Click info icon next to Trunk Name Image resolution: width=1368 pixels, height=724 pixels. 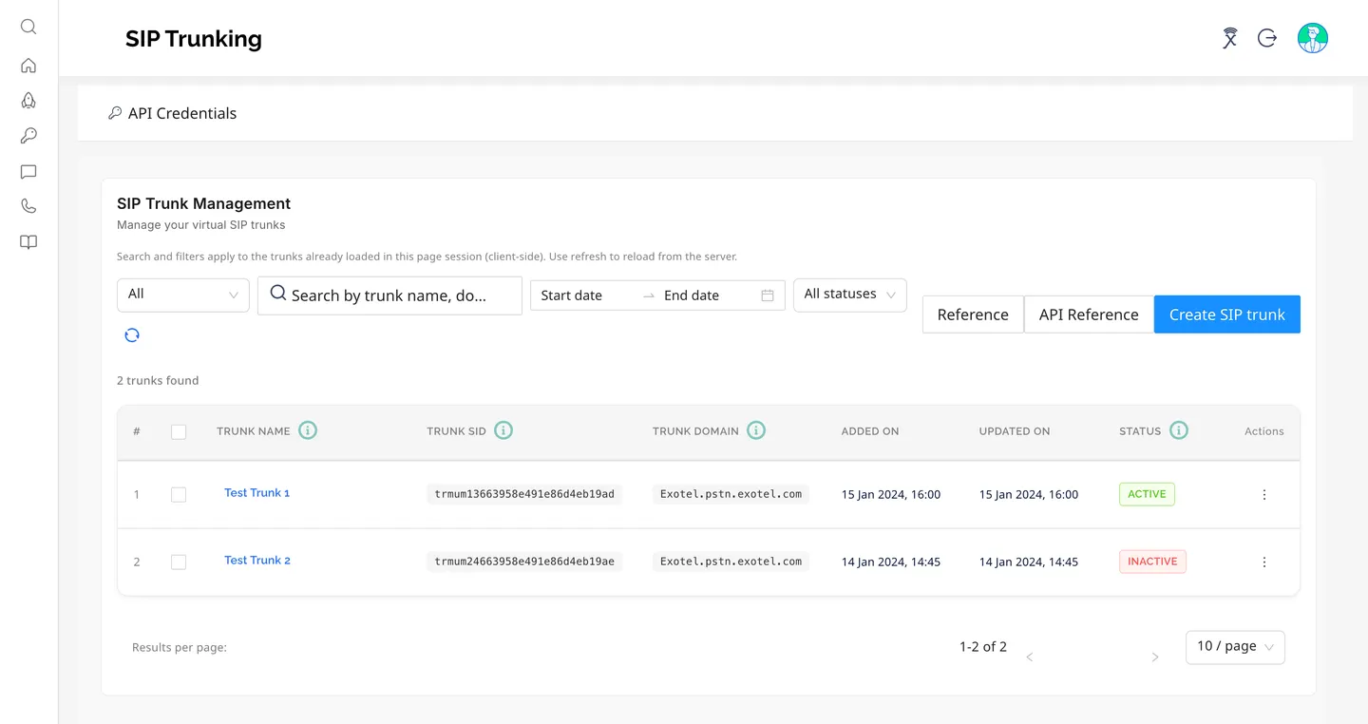pyautogui.click(x=308, y=430)
